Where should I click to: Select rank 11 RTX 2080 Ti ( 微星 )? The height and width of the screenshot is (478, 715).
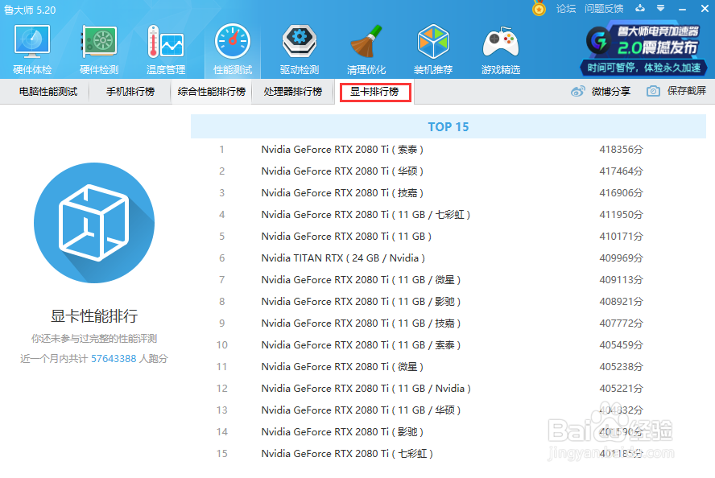coord(448,367)
